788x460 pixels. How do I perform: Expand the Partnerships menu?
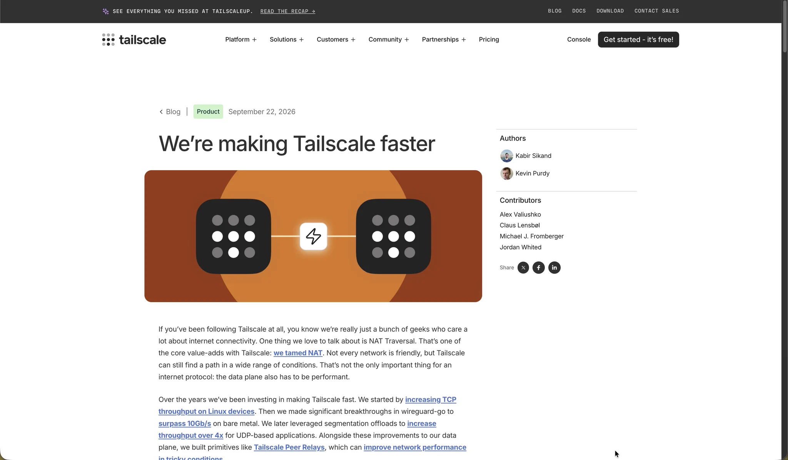[x=444, y=40]
